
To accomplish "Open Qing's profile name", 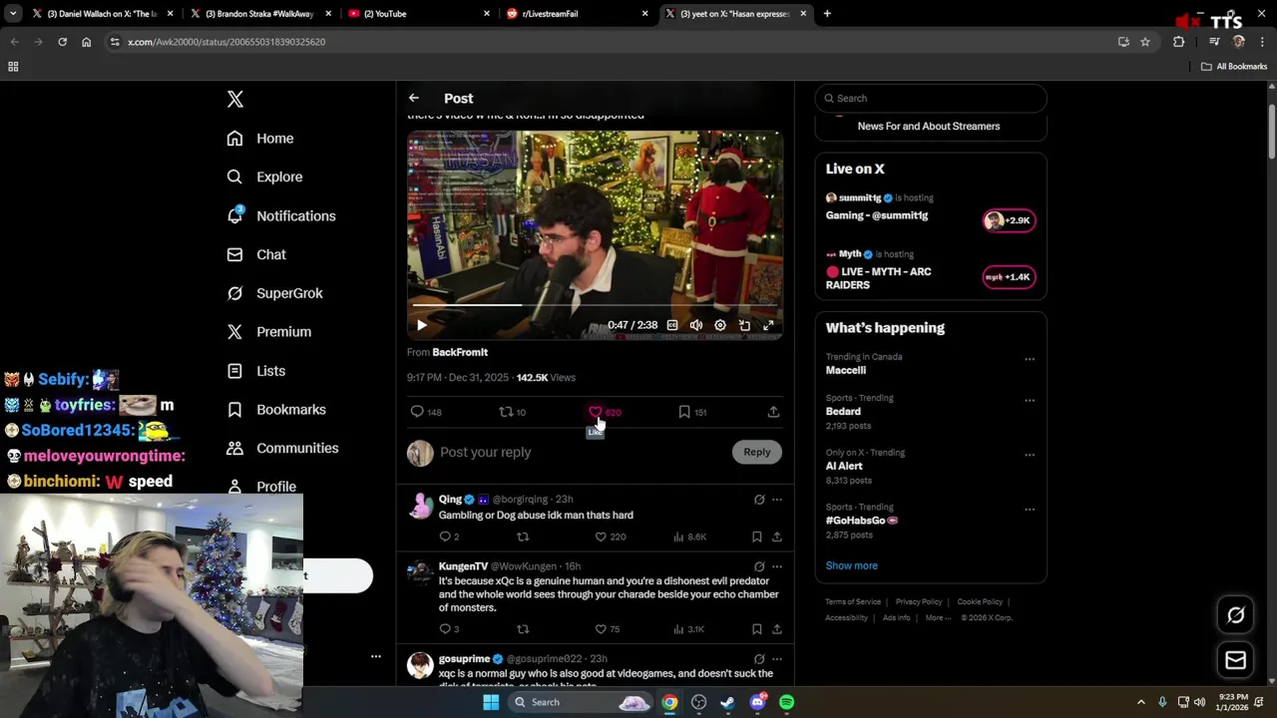I will point(450,500).
